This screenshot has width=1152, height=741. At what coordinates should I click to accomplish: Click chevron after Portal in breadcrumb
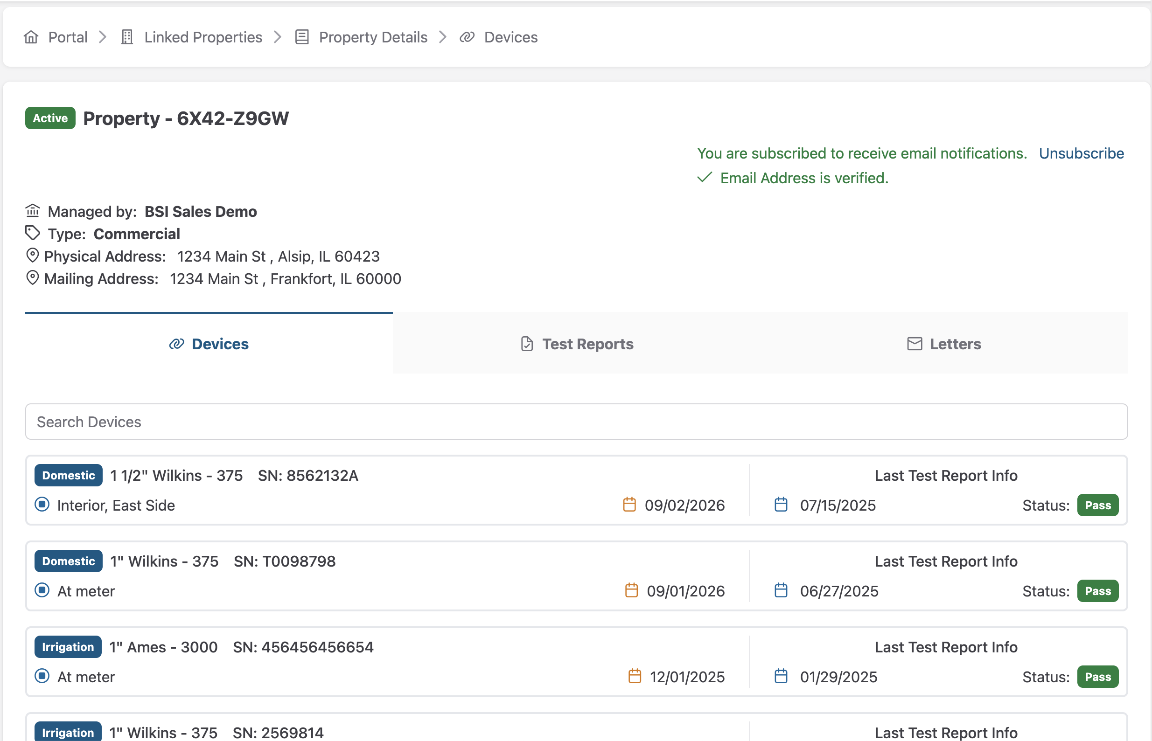pyautogui.click(x=103, y=37)
